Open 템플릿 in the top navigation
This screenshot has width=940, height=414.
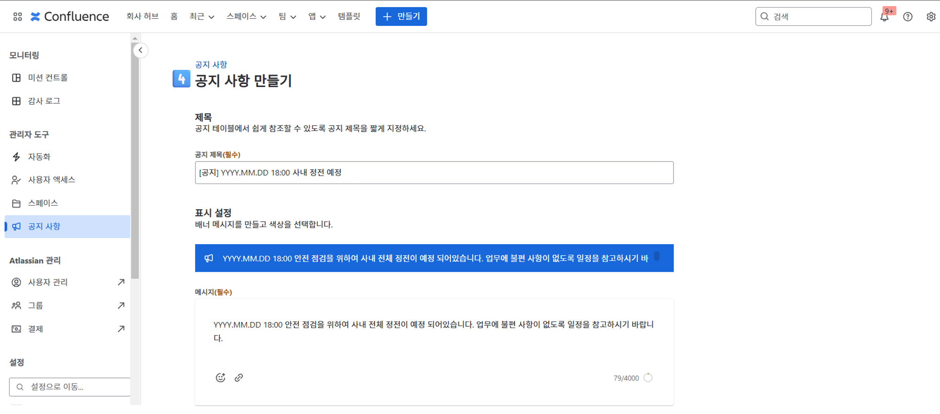(x=349, y=16)
